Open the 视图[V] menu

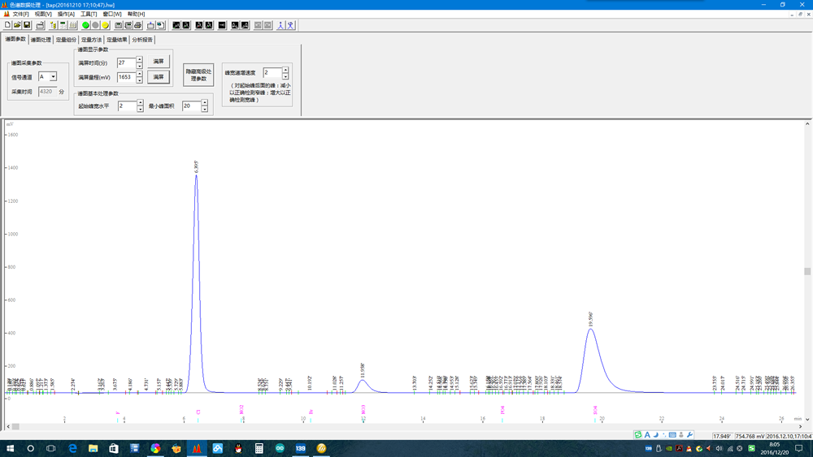pos(43,14)
